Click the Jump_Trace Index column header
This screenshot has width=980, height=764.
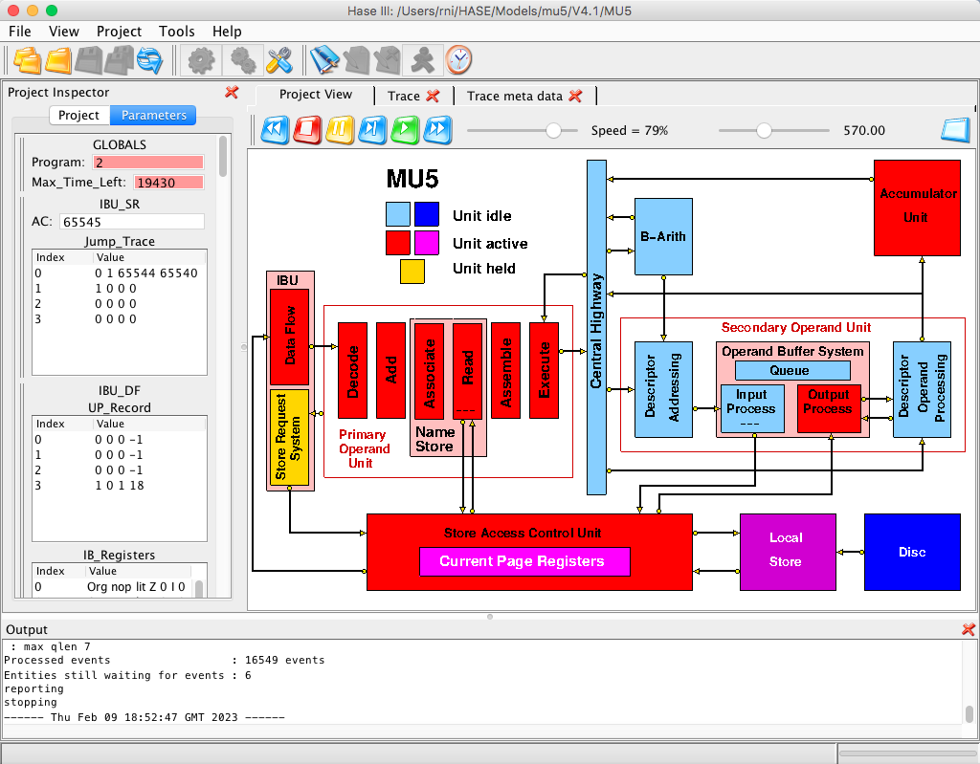click(x=62, y=257)
